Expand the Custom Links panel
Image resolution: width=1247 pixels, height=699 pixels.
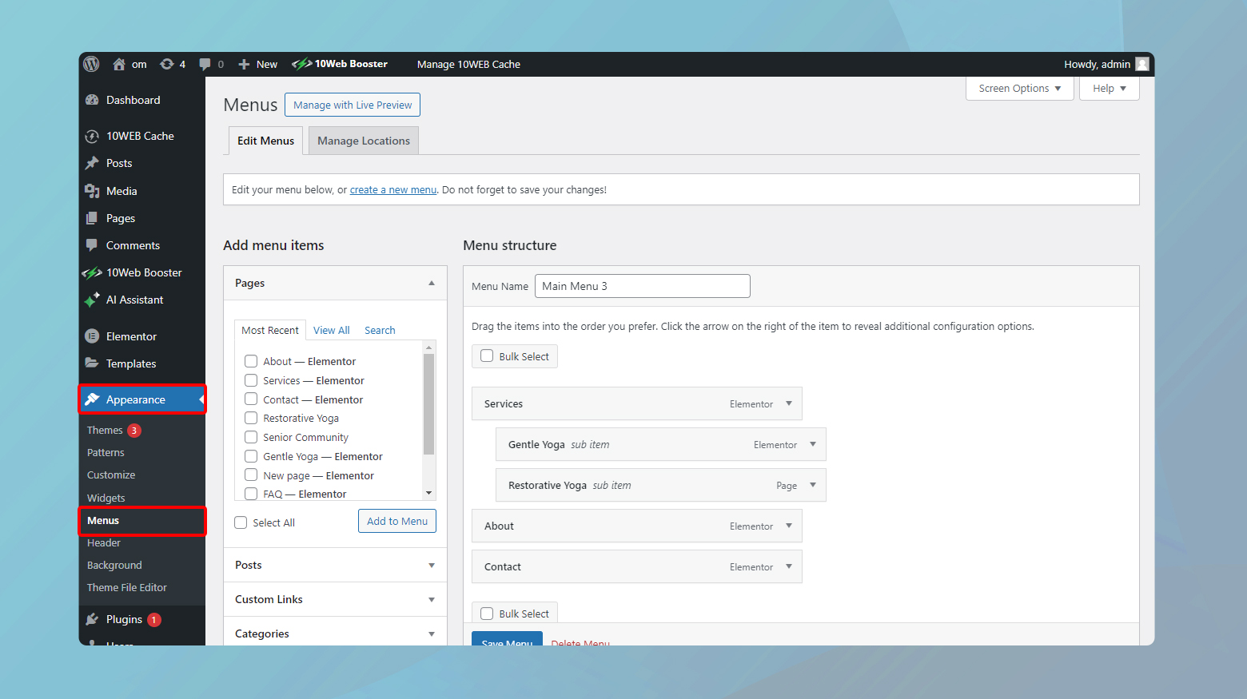pos(432,599)
